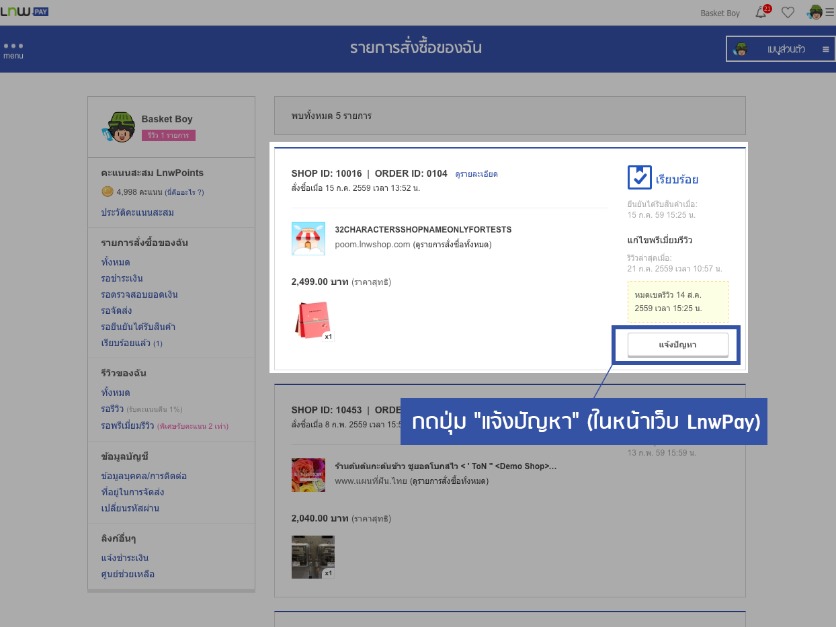
Task: Open ประวัติคะแนนสะสม points history
Action: click(x=137, y=213)
